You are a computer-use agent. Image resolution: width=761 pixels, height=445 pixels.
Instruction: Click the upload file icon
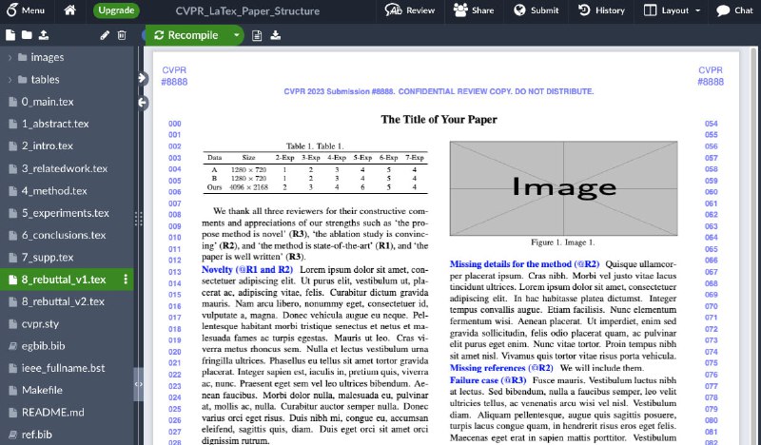pyautogui.click(x=44, y=35)
